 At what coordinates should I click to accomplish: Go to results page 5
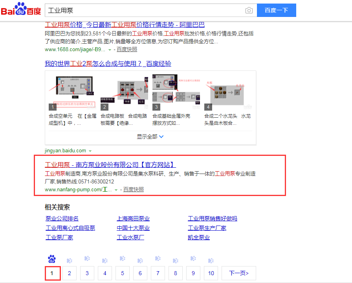coord(122,273)
